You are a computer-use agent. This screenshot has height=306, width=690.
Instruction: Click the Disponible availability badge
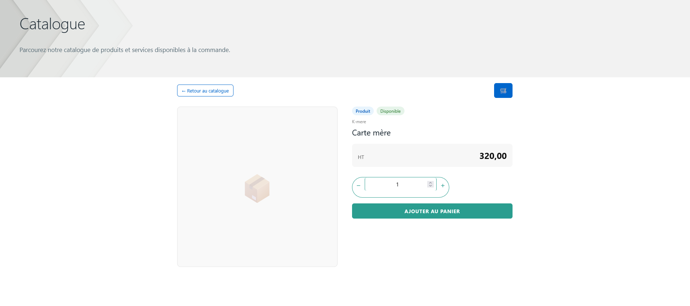(390, 111)
